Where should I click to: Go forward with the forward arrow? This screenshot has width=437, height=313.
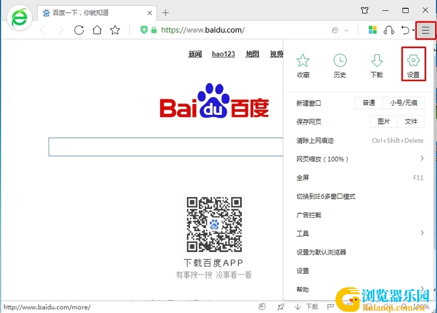click(61, 30)
